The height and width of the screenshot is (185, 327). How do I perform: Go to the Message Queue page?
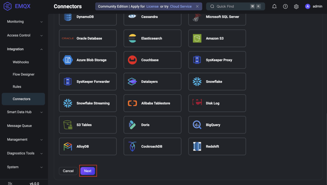click(x=19, y=126)
